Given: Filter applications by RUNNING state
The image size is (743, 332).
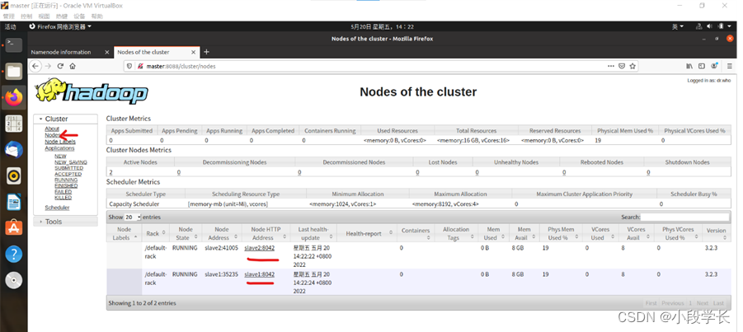Looking at the screenshot, I should point(66,180).
